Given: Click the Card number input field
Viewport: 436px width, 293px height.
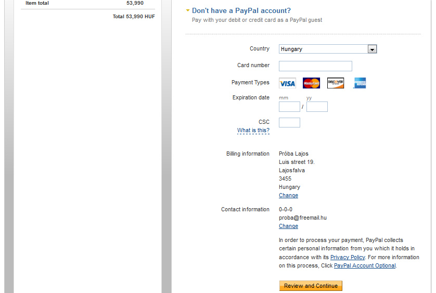Looking at the screenshot, I should click(x=315, y=66).
